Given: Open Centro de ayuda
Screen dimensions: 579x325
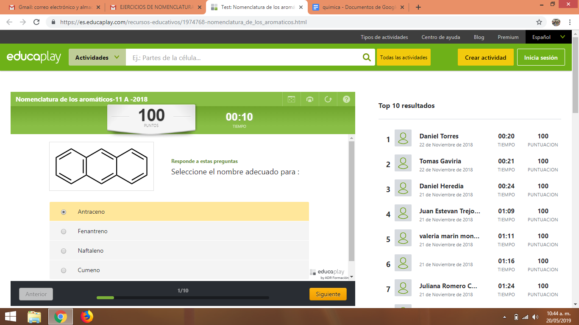Looking at the screenshot, I should [441, 37].
